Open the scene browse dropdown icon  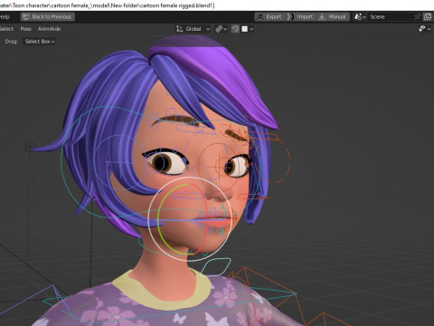(x=360, y=17)
